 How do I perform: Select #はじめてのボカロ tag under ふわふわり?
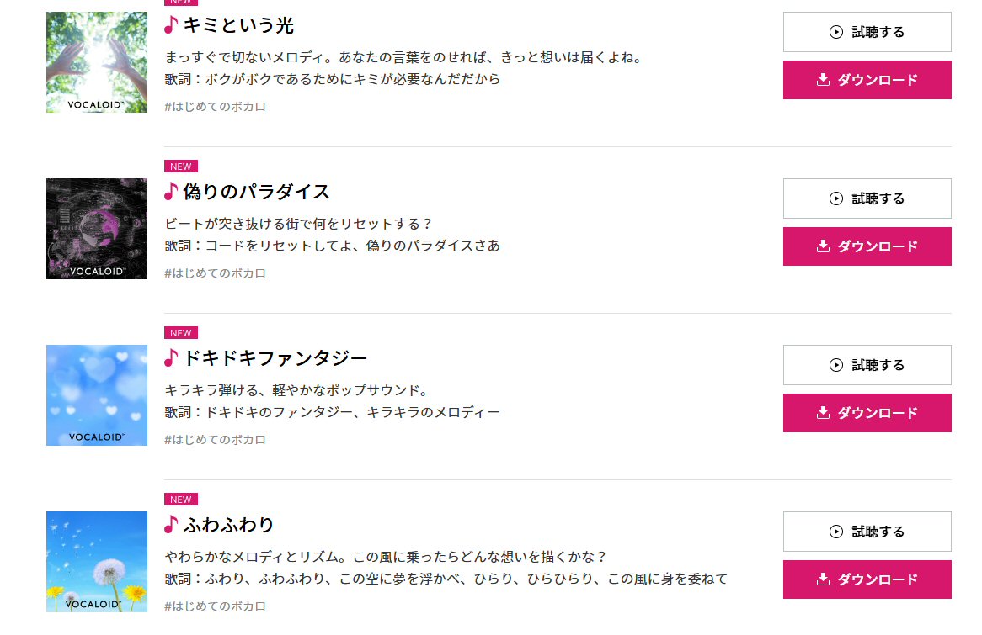[x=216, y=606]
